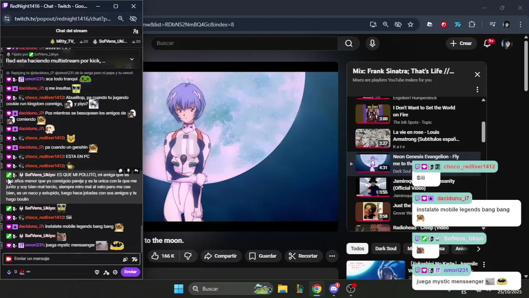The width and height of the screenshot is (529, 298).
Task: Open site settings icon in the Twitch popout address bar
Action: [7, 19]
